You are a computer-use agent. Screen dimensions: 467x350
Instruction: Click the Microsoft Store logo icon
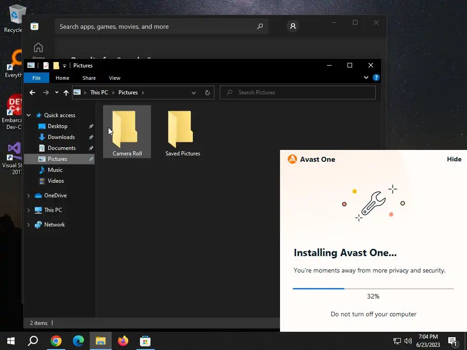click(35, 26)
